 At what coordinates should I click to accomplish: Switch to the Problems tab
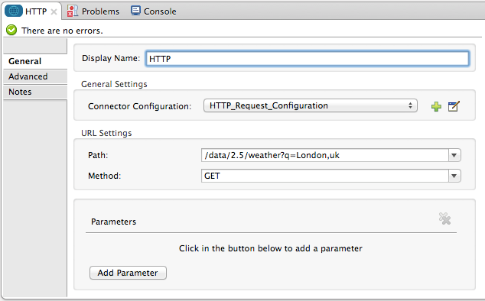coord(93,11)
